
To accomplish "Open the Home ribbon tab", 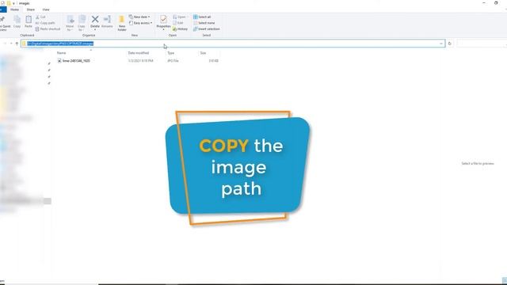I will pos(14,9).
